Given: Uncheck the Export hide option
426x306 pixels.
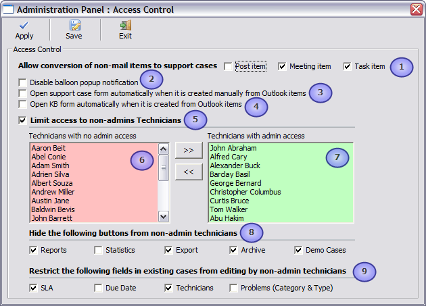Looking at the screenshot, I should pyautogui.click(x=168, y=250).
